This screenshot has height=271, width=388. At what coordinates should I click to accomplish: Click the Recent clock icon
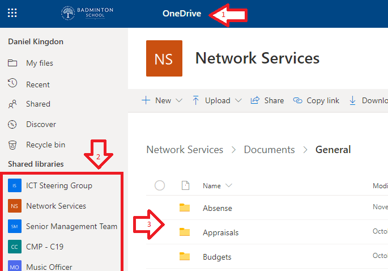pos(12,83)
